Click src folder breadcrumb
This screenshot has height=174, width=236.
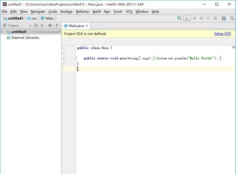pyautogui.click(x=32, y=19)
